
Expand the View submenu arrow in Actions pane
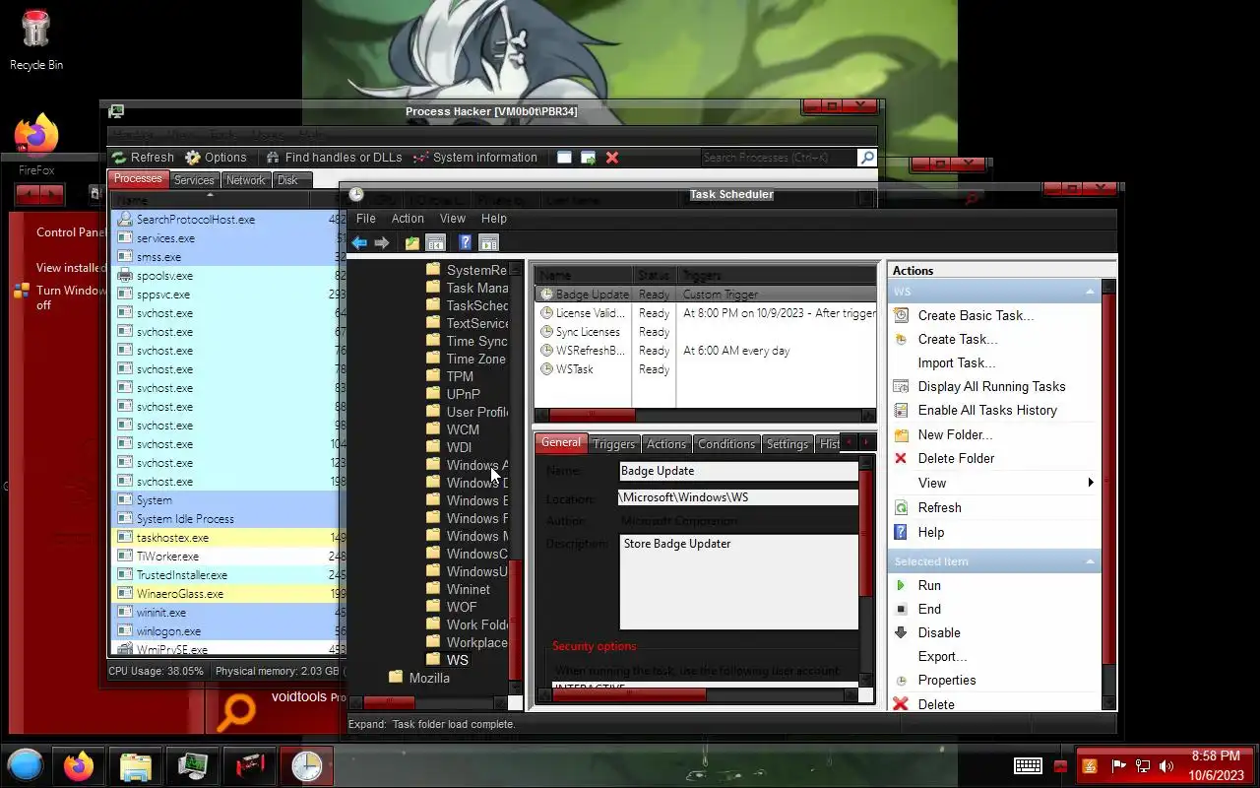pos(1090,483)
